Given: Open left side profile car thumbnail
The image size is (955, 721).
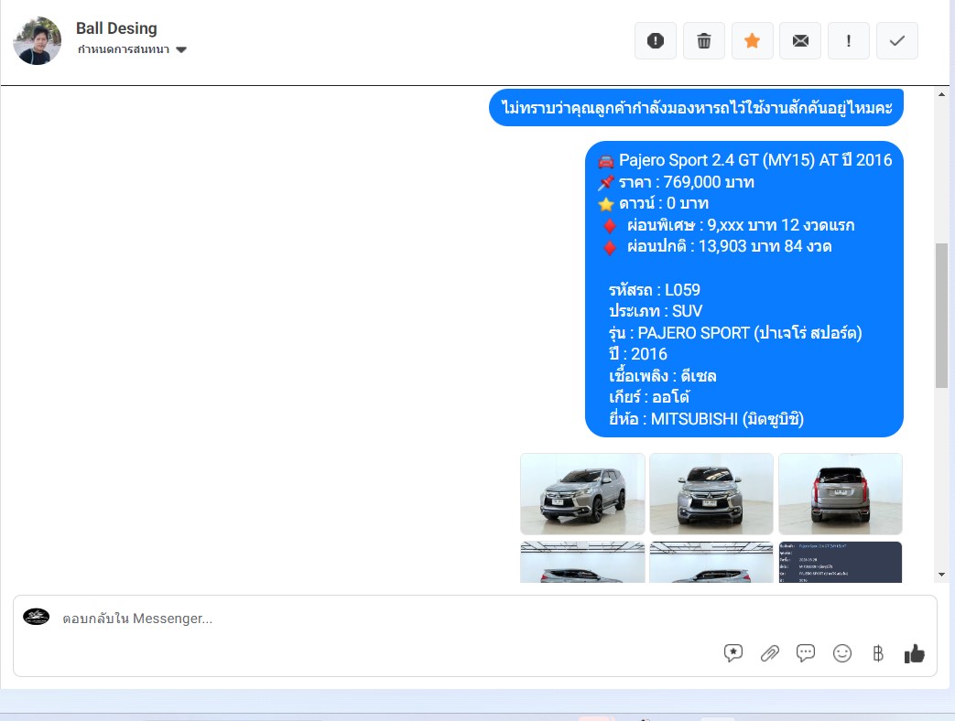Looking at the screenshot, I should (x=582, y=562).
